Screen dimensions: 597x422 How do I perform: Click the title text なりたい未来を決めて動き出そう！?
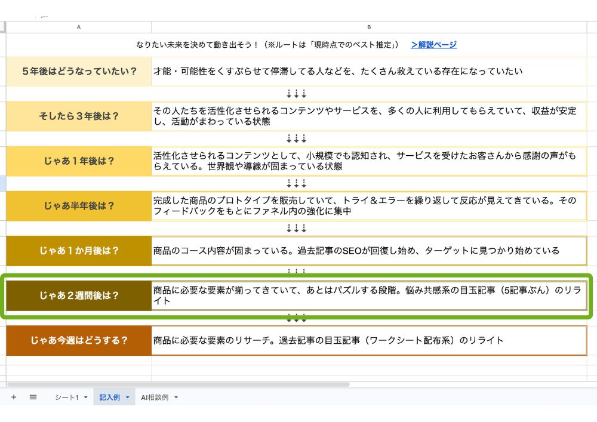tap(198, 45)
